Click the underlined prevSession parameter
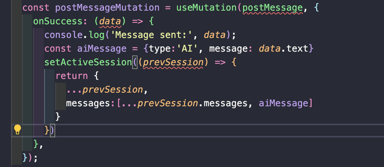 173,63
